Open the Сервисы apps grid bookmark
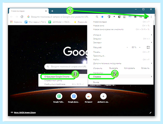Image resolution: width=163 pixels, height=124 pixels. [16, 22]
